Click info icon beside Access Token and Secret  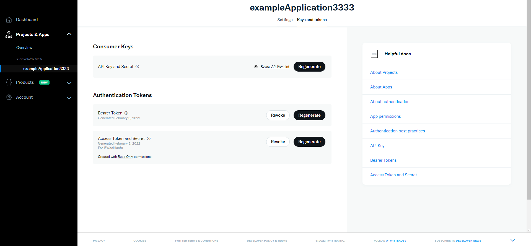click(149, 138)
